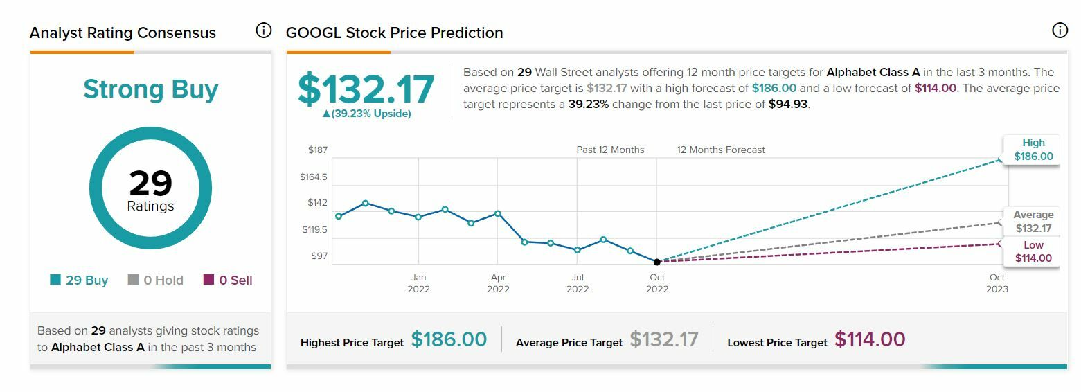Click the Strong Buy consensus text
Image resolution: width=1081 pixels, height=392 pixels.
[x=150, y=89]
